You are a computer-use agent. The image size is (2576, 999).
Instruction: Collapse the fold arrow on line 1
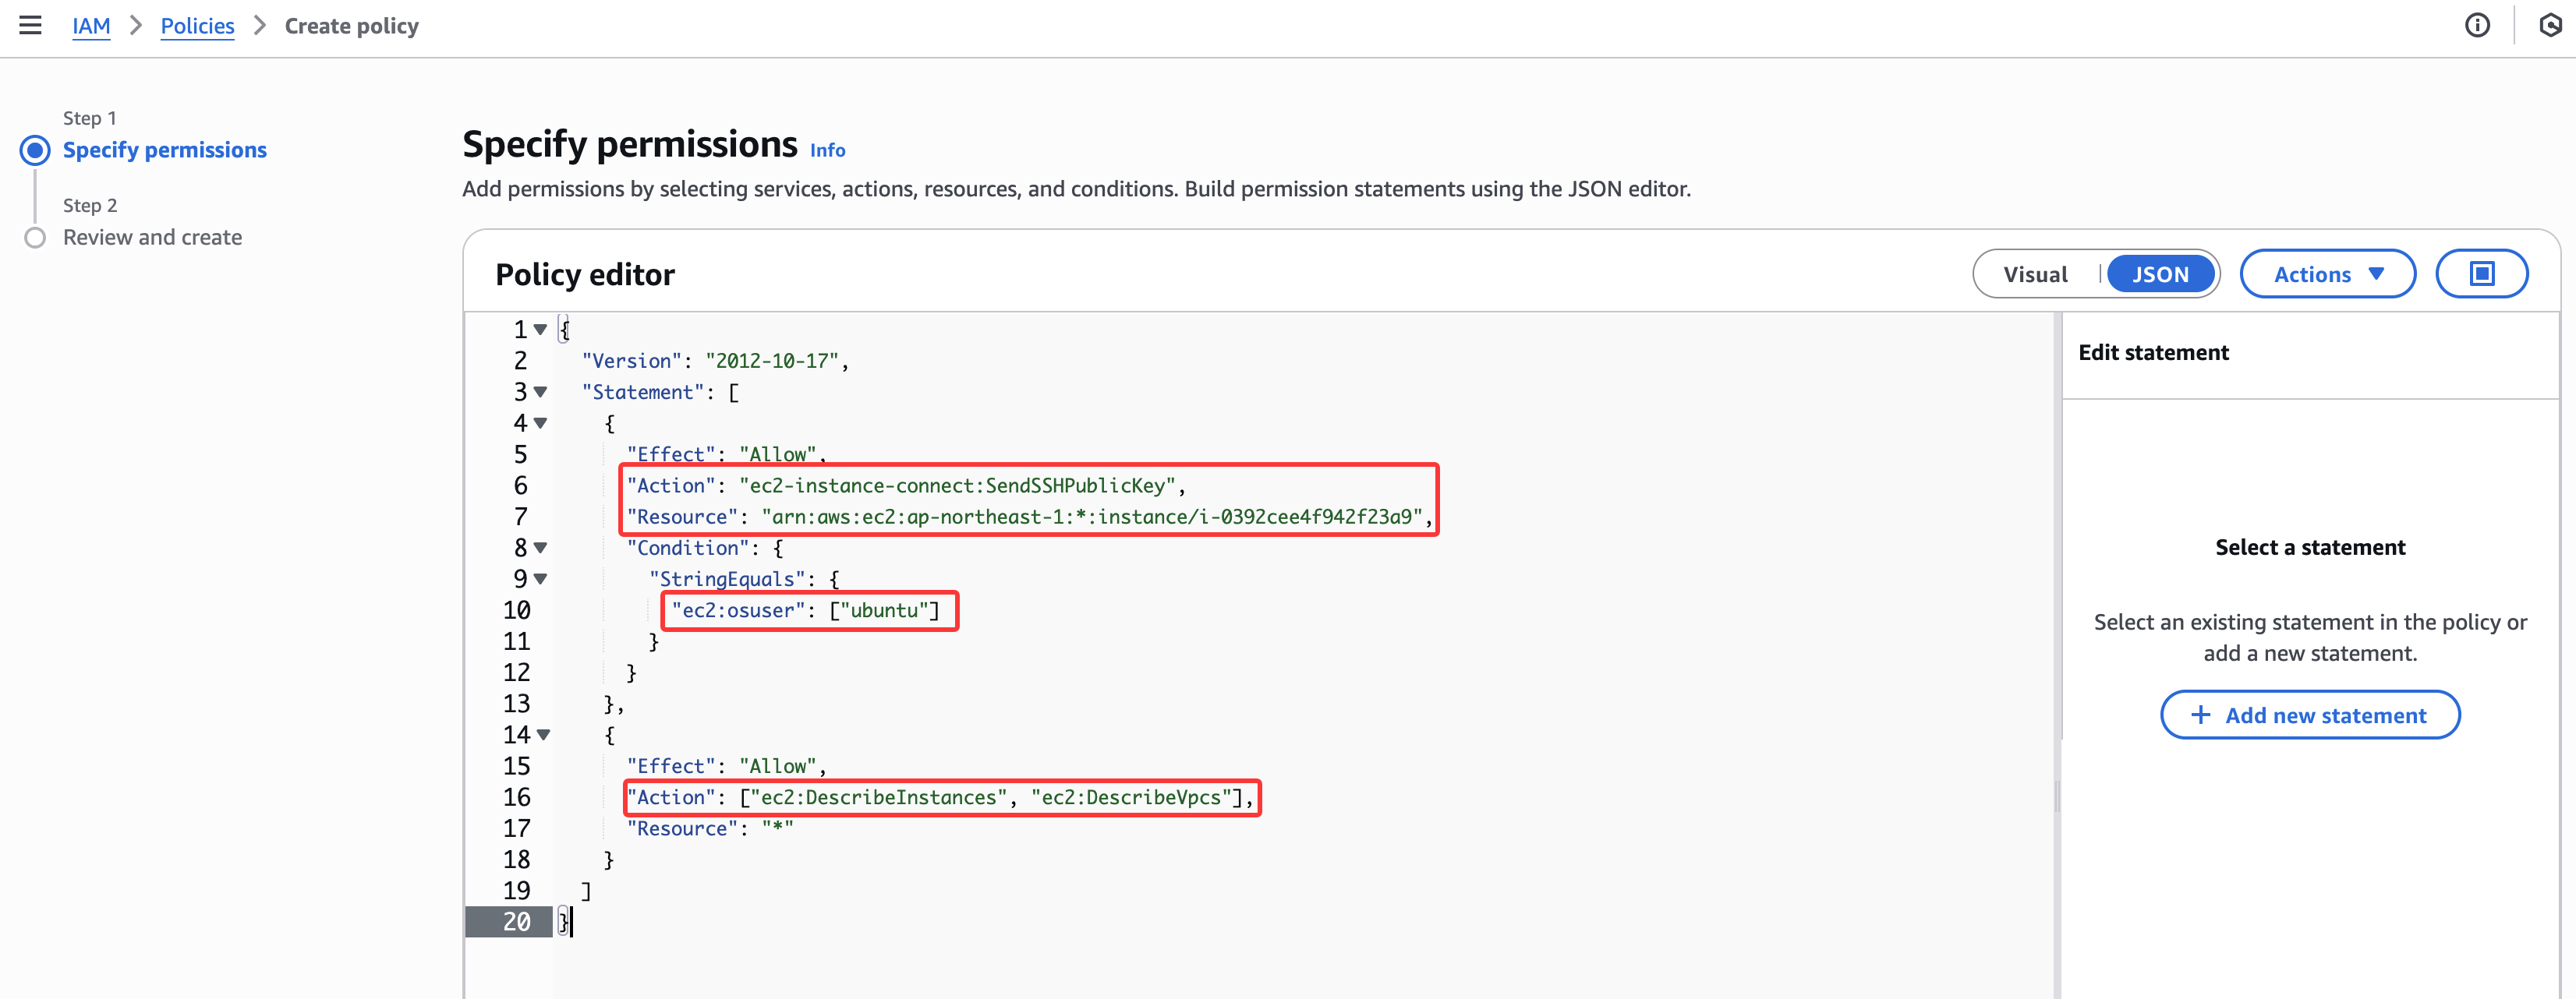[x=541, y=330]
